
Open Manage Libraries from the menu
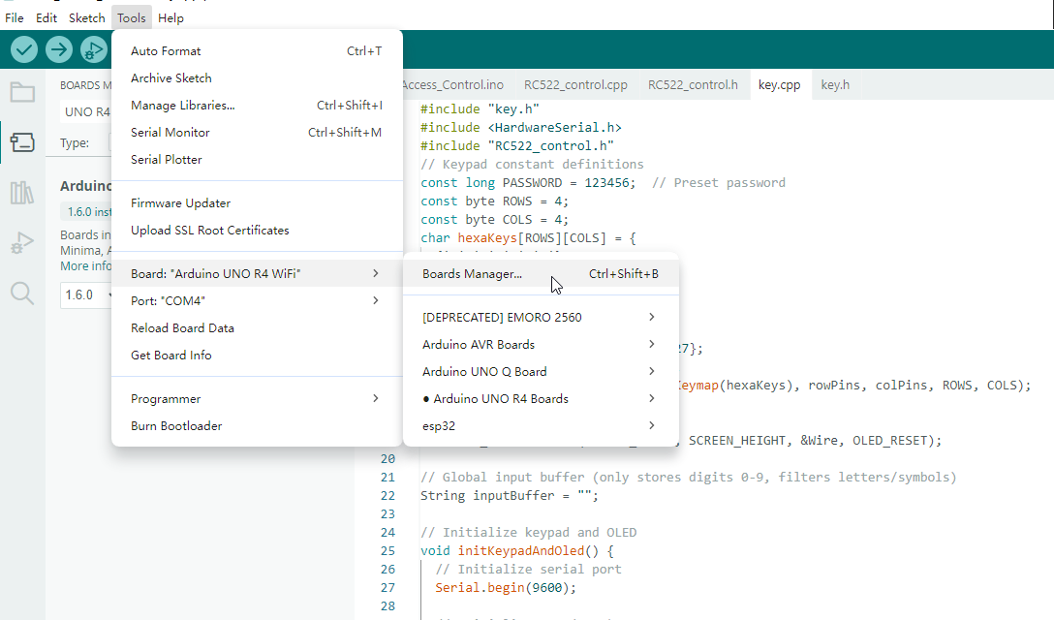click(x=257, y=105)
